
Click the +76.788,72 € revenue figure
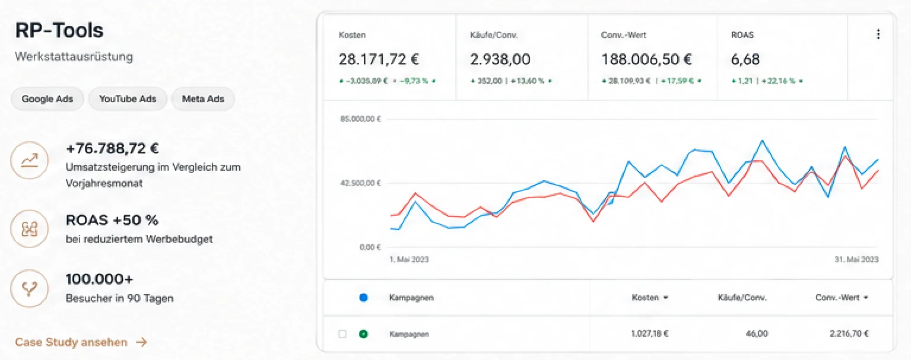click(112, 148)
